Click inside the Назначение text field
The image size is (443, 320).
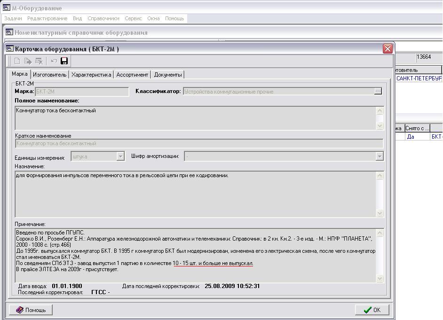(195, 194)
